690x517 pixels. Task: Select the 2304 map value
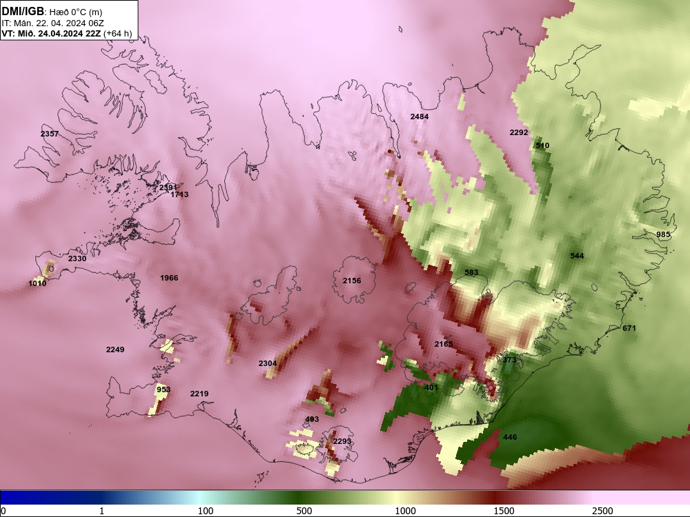coord(268,363)
